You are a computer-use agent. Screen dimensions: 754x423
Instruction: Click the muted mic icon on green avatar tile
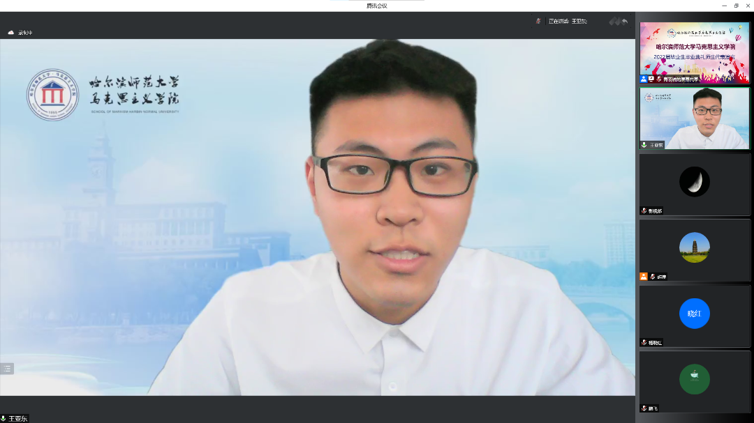pyautogui.click(x=644, y=408)
